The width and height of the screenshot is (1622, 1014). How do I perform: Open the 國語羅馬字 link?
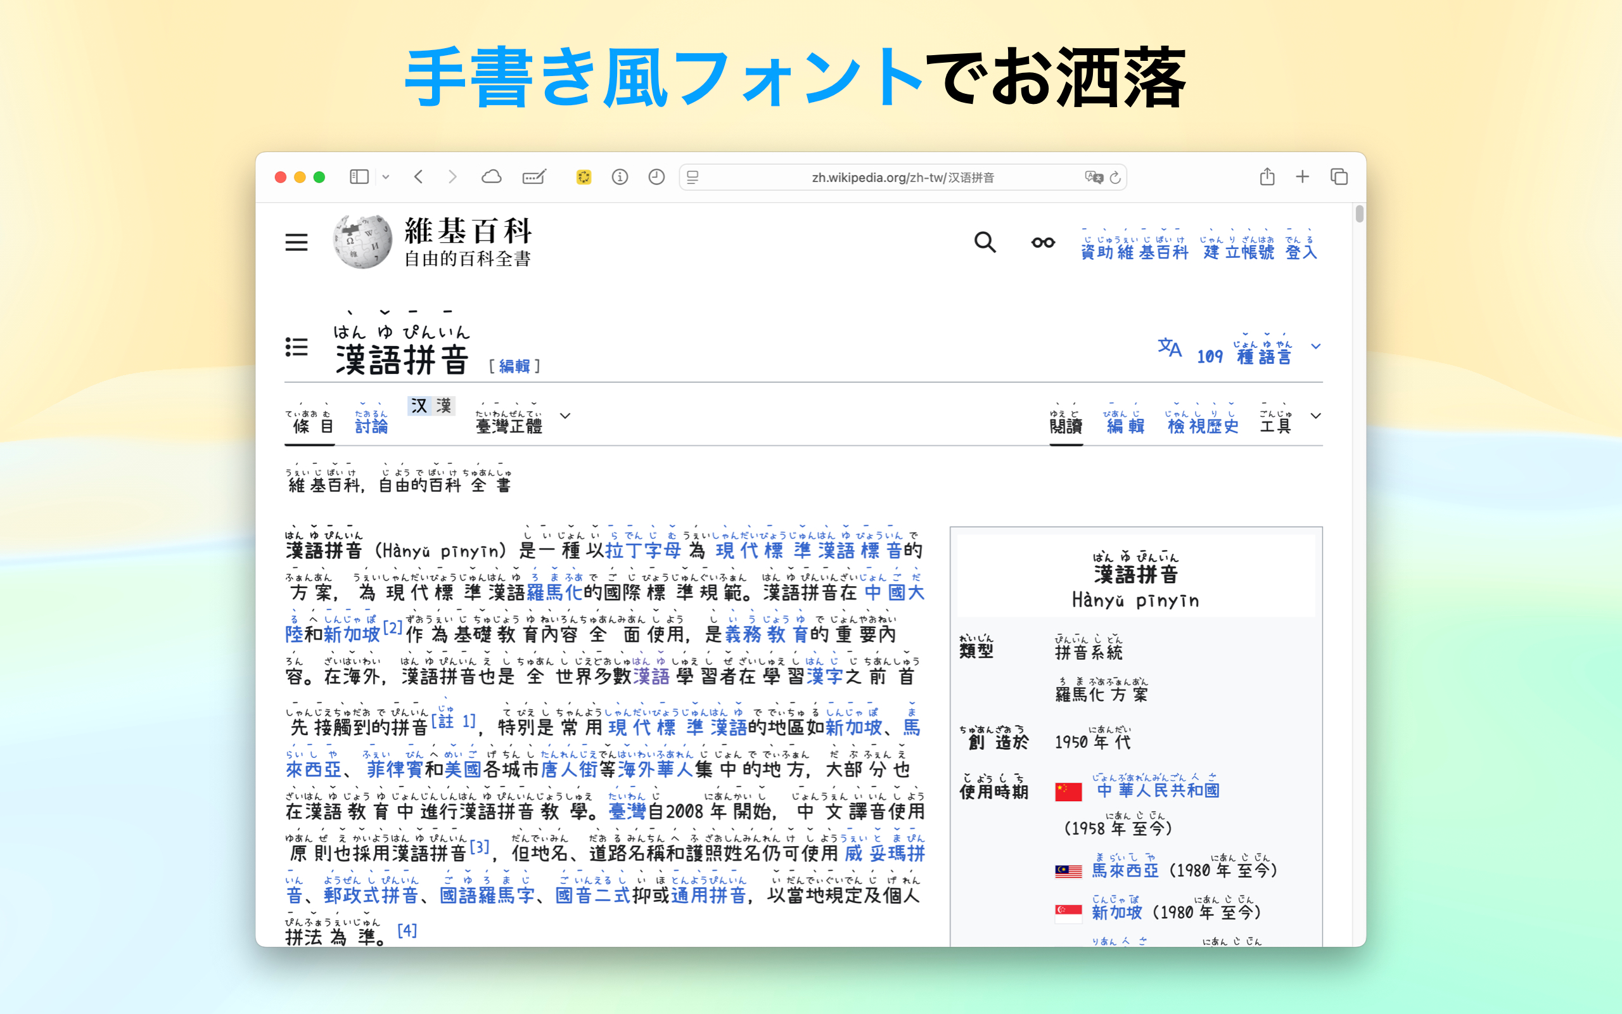(x=487, y=895)
